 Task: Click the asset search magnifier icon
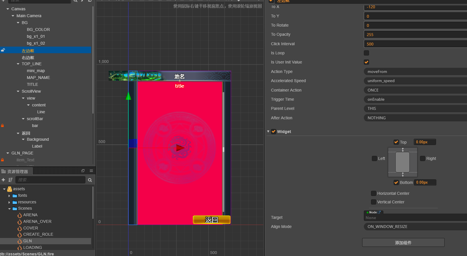click(90, 180)
